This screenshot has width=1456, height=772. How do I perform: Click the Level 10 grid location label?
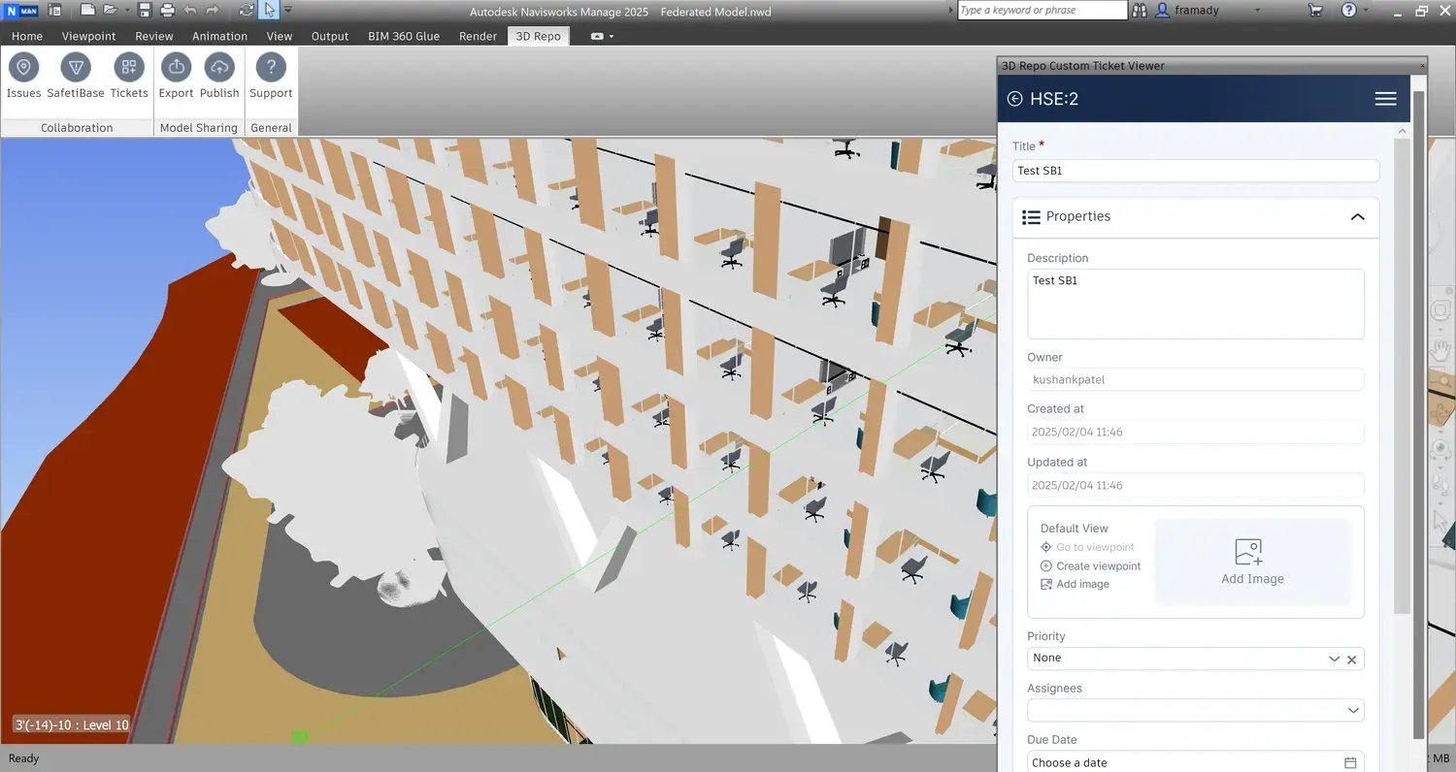(x=71, y=724)
